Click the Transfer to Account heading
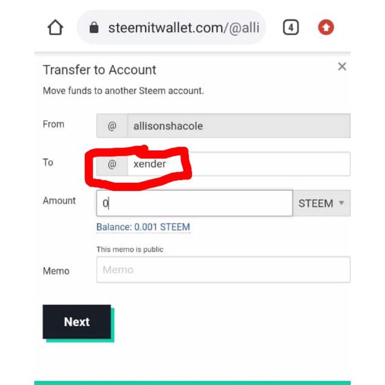The image size is (385, 385). click(x=99, y=70)
